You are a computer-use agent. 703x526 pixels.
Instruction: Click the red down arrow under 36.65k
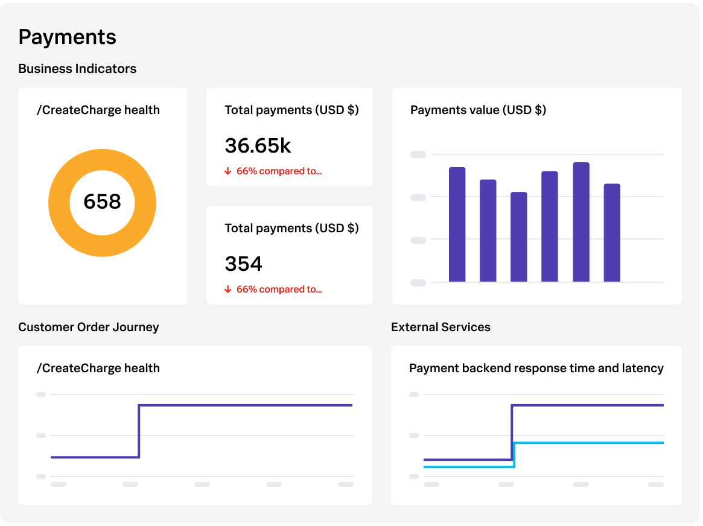click(228, 171)
